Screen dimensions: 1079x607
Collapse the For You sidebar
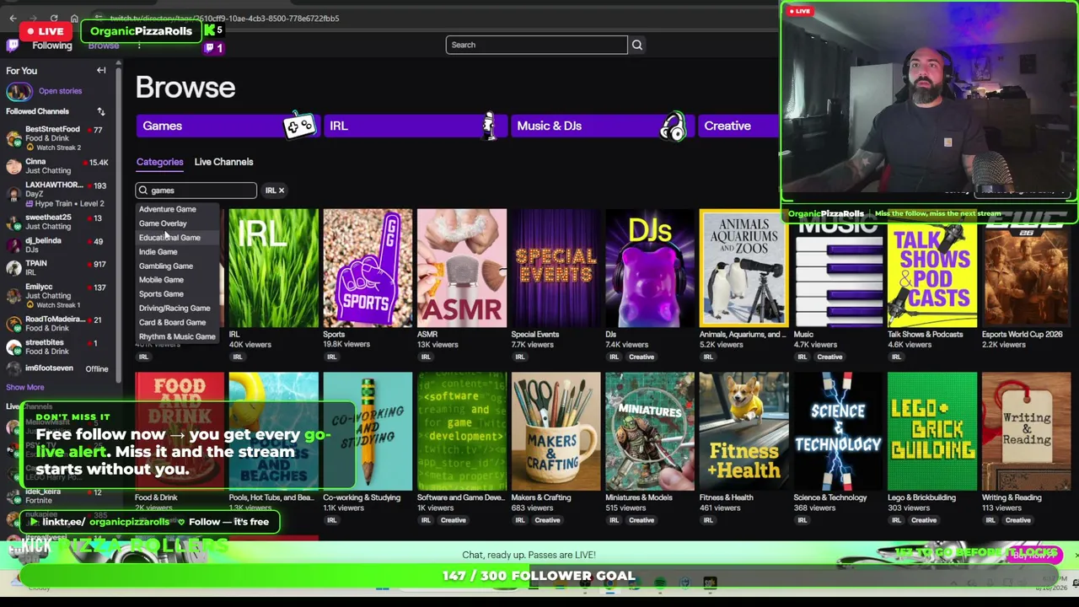(x=101, y=71)
